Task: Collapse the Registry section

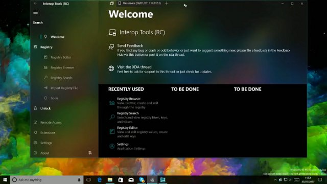Action: click(x=46, y=47)
